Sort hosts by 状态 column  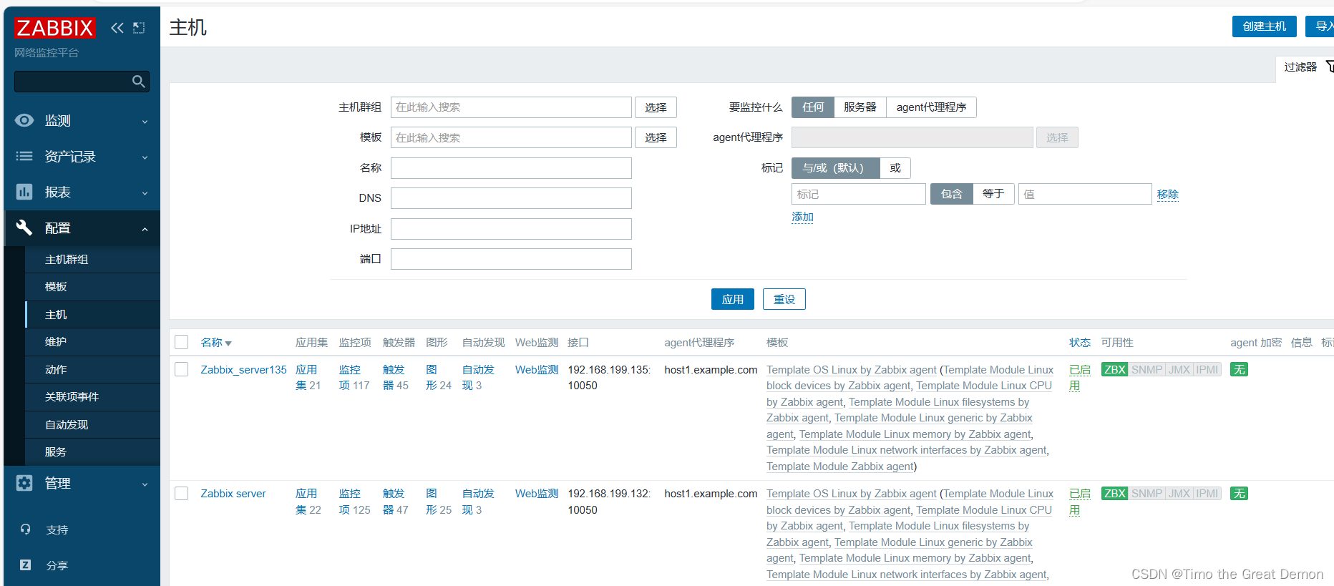(1080, 343)
